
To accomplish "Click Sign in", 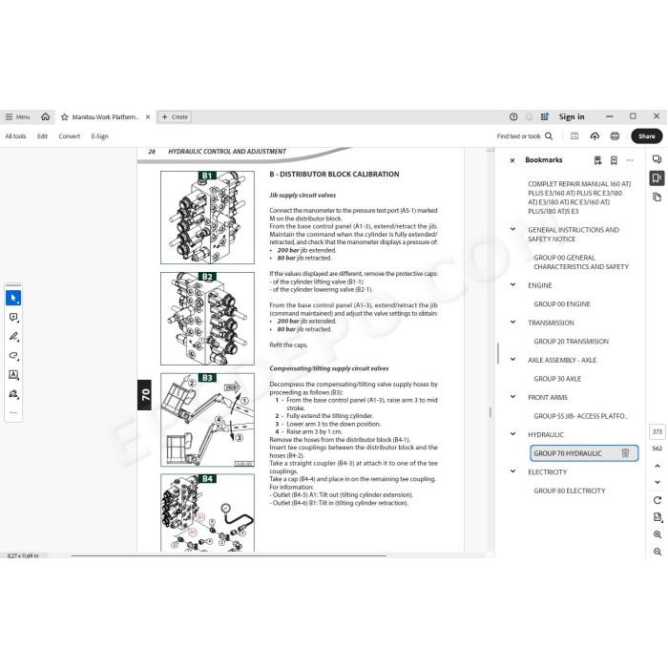I will pos(572,116).
